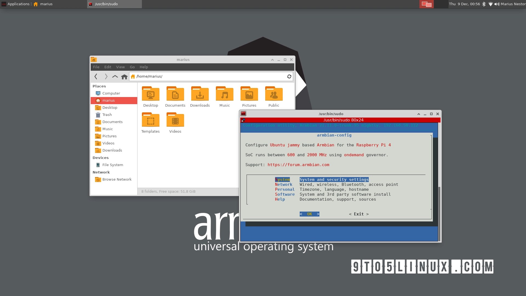Open the workspace switcher in panel
Screen dimensions: 526x296
coord(426,4)
